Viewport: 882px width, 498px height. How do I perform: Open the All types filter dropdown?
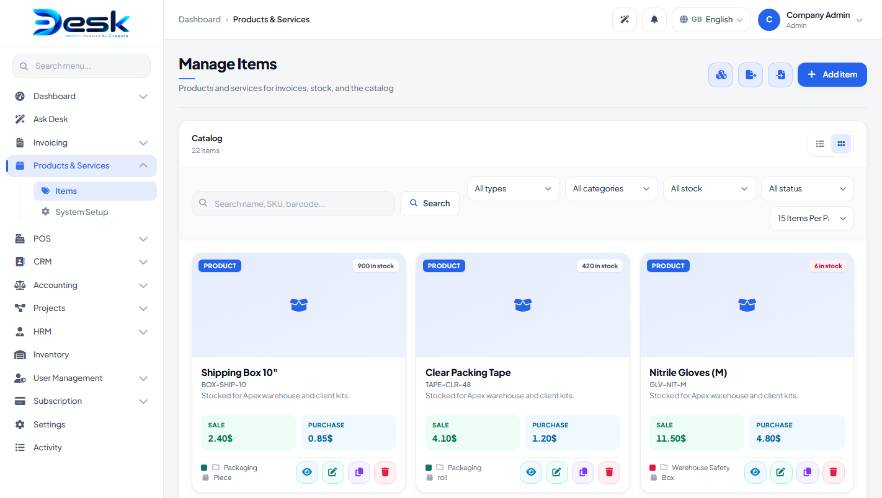[x=514, y=189]
